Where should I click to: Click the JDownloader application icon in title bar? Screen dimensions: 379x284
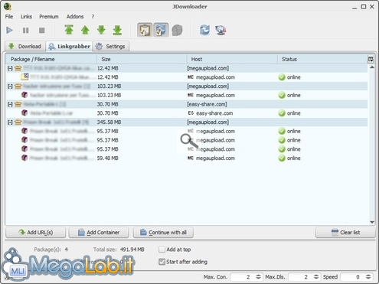click(x=8, y=6)
